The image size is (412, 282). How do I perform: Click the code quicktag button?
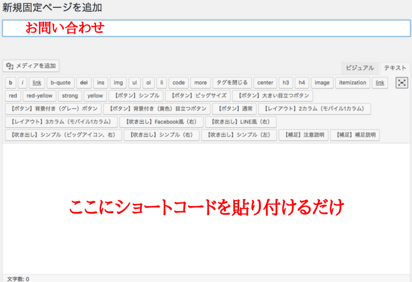point(179,83)
